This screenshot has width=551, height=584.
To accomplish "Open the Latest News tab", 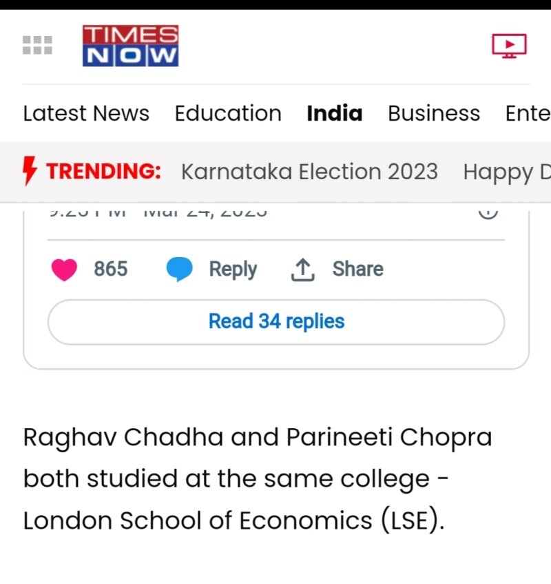I will click(x=86, y=113).
